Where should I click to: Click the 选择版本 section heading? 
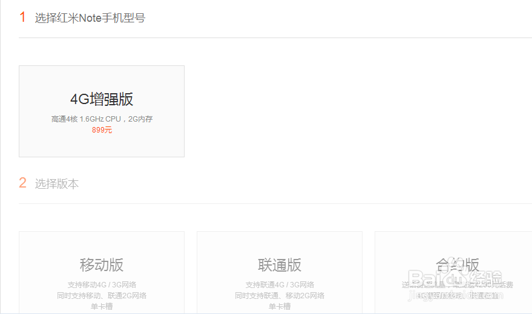point(57,184)
